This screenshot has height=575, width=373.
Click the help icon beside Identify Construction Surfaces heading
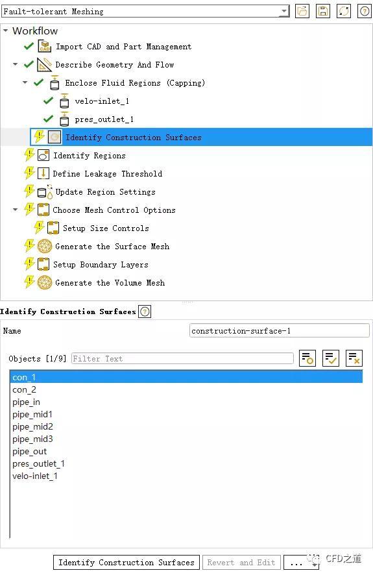145,312
